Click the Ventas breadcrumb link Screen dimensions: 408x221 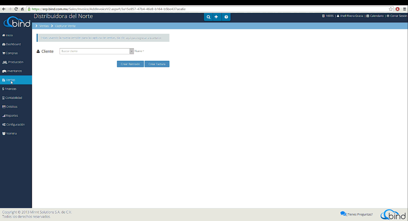[x=44, y=26]
